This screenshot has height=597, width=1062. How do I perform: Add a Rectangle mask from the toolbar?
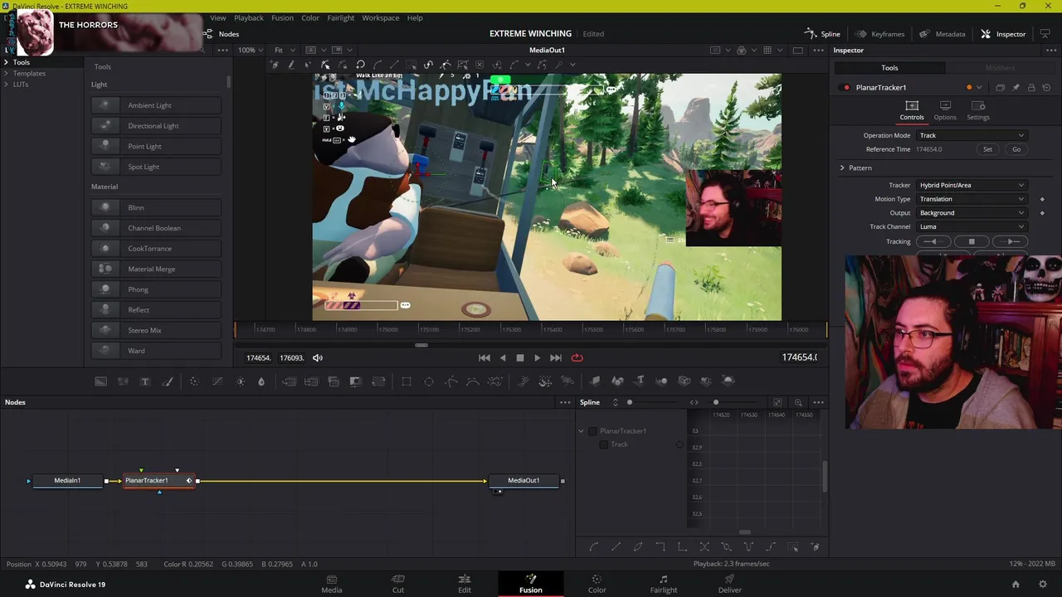click(x=407, y=381)
